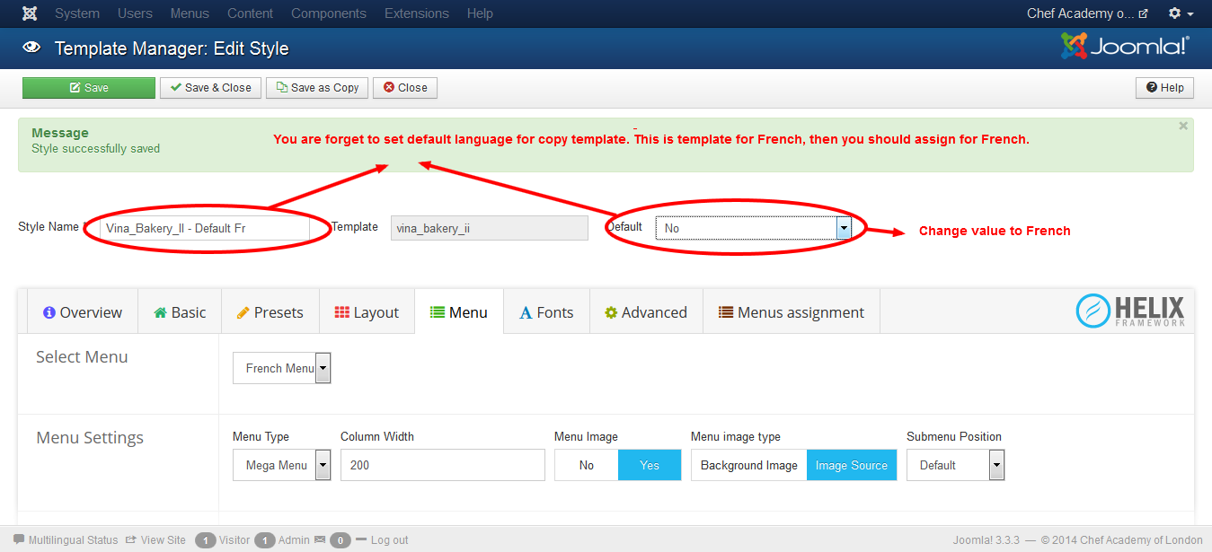Dismiss the success message with the X
Image resolution: width=1212 pixels, height=552 pixels.
(x=1183, y=125)
